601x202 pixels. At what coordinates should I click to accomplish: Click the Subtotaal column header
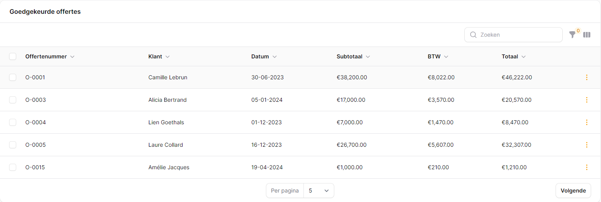click(349, 56)
